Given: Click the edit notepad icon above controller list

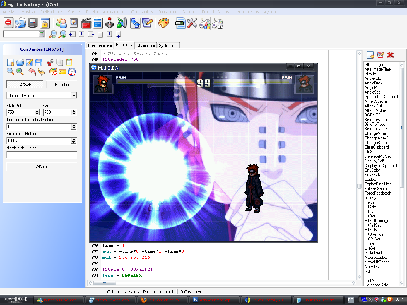Looking at the screenshot, I should click(380, 55).
